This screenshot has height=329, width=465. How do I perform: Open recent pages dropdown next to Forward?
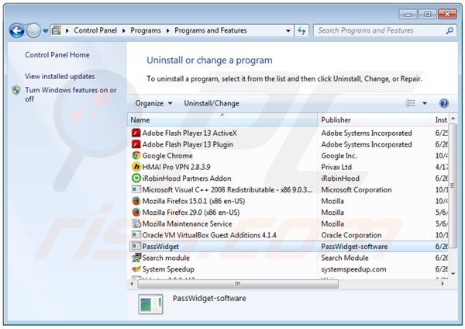[46, 30]
